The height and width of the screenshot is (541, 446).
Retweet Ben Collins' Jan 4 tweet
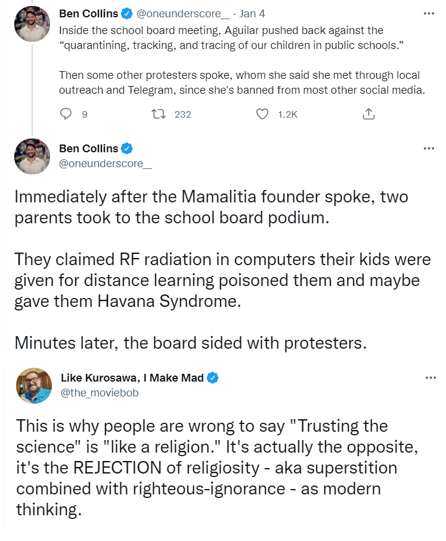pos(159,114)
